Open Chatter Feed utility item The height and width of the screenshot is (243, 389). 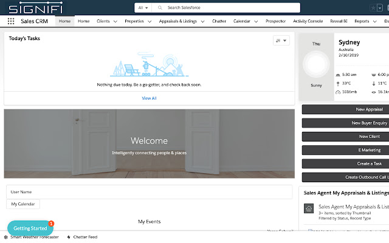(83, 237)
